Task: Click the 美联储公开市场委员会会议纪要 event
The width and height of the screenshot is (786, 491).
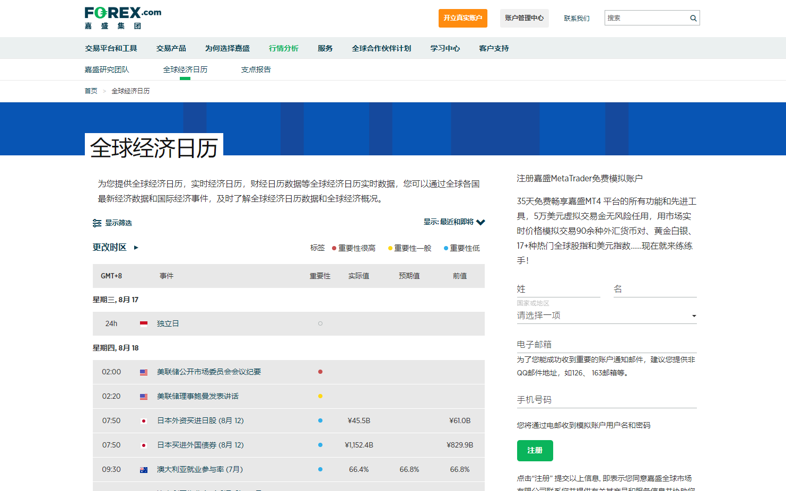Action: [209, 372]
